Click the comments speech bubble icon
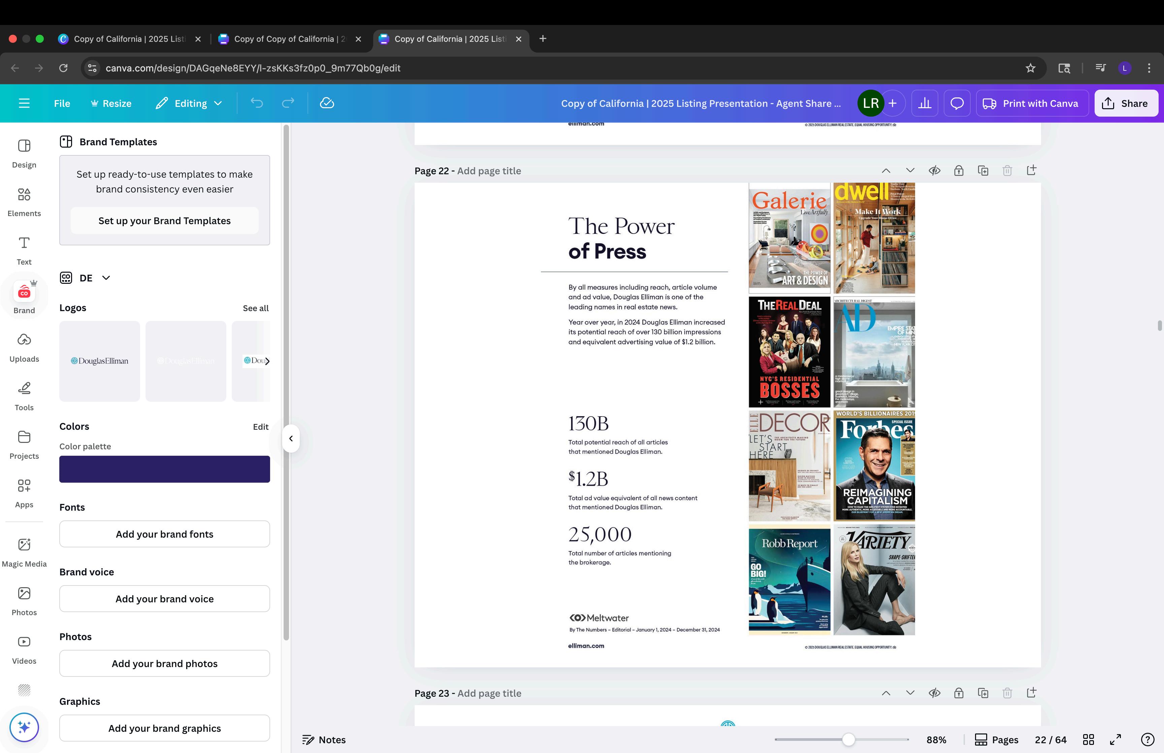Image resolution: width=1164 pixels, height=753 pixels. [x=957, y=103]
